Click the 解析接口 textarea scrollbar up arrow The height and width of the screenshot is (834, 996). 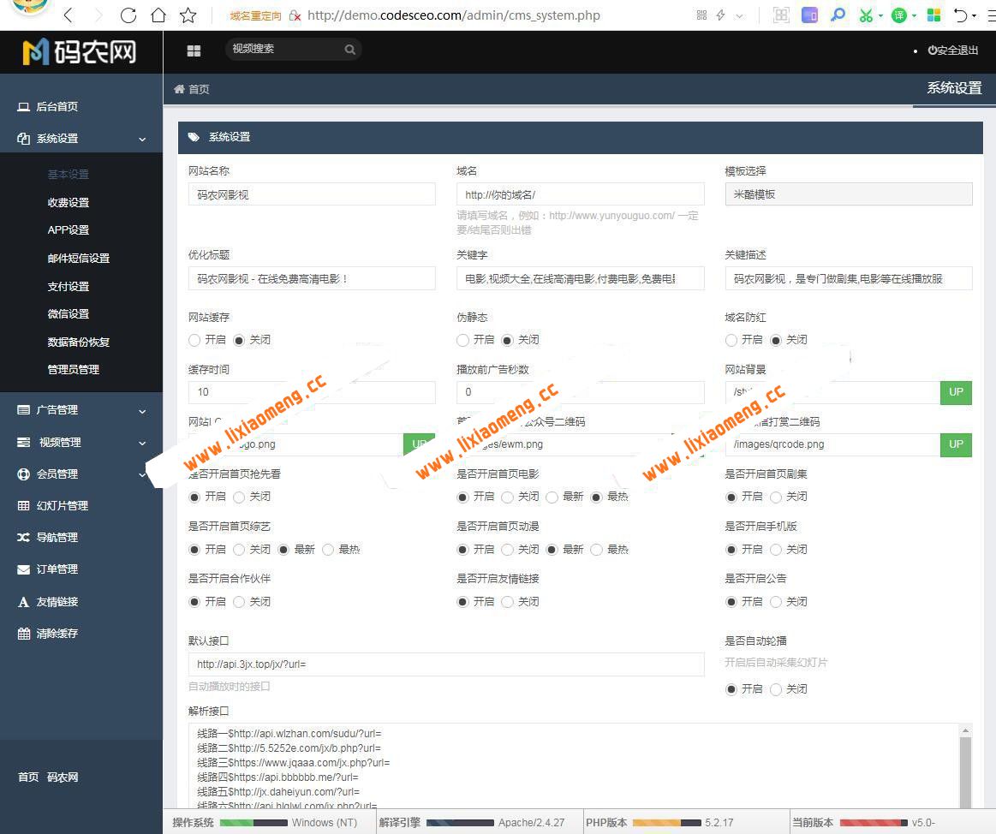pyautogui.click(x=966, y=731)
